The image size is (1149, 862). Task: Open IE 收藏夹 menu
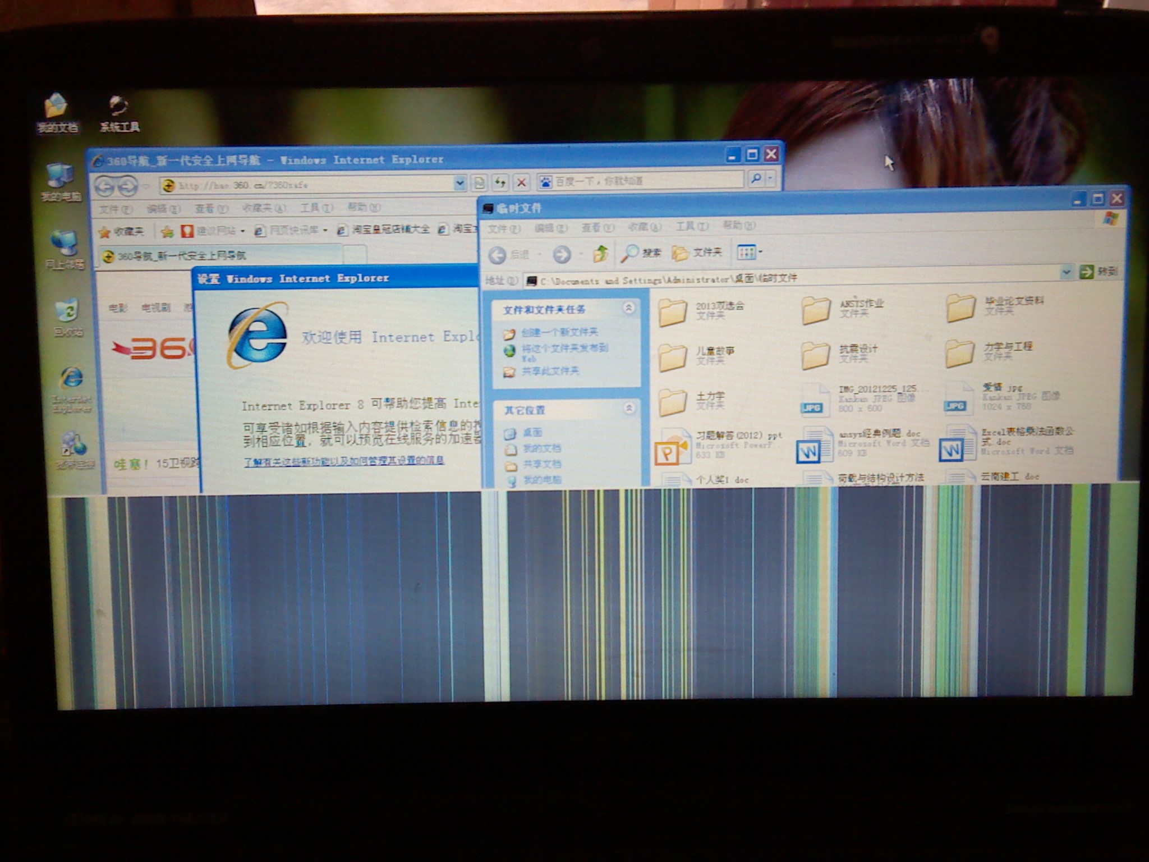pos(264,208)
